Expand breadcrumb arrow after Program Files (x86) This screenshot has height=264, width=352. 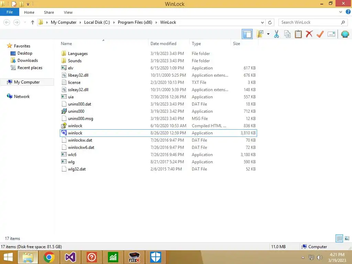[x=156, y=22]
